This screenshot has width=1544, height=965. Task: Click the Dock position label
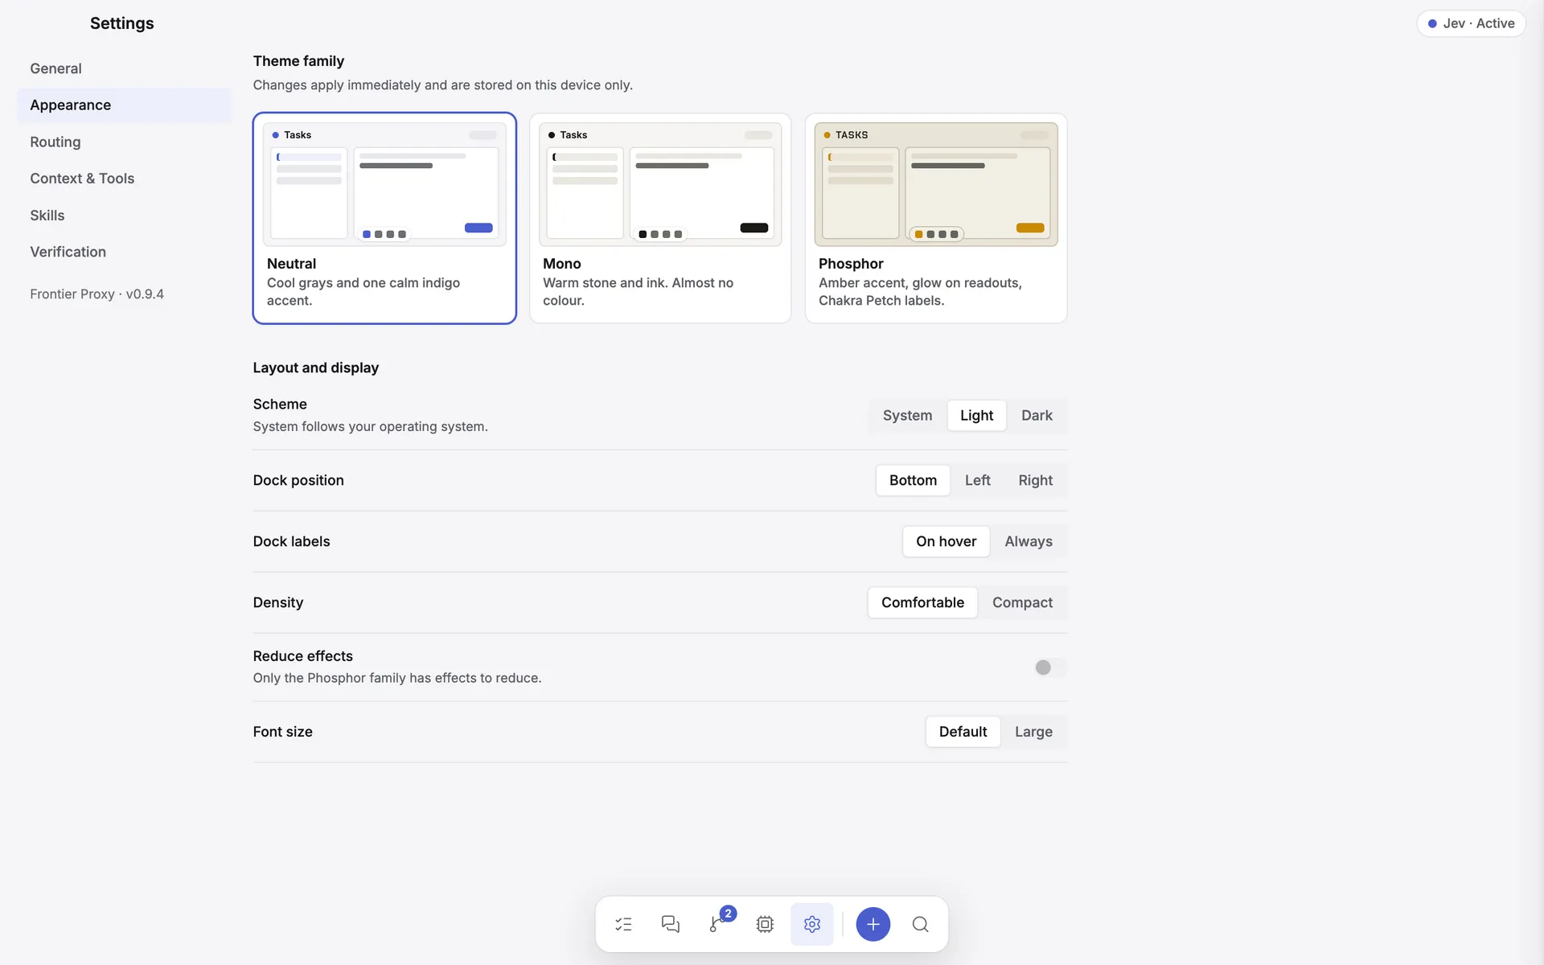click(298, 480)
